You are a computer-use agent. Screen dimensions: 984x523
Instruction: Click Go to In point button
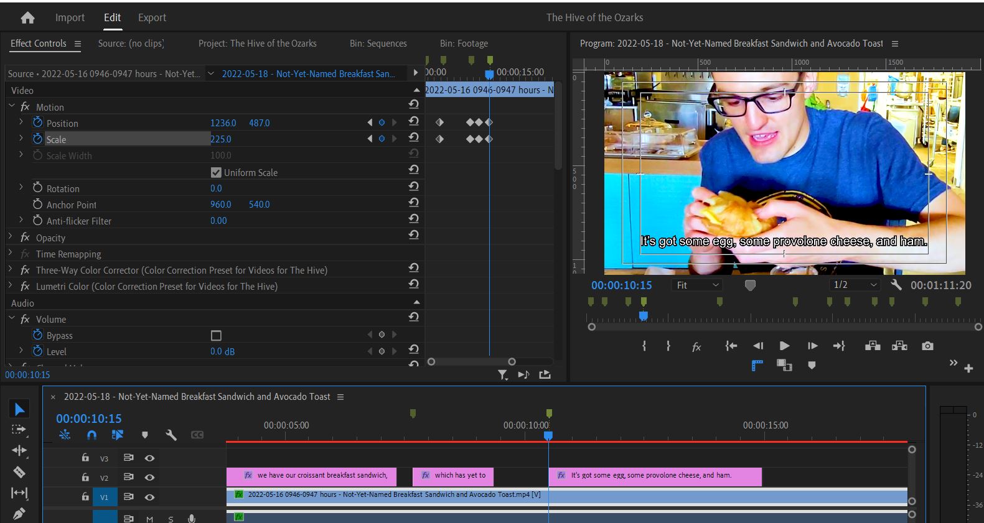pyautogui.click(x=731, y=346)
